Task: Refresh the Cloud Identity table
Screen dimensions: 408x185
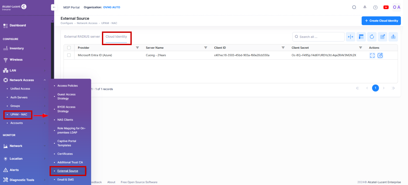Action: coord(372,37)
